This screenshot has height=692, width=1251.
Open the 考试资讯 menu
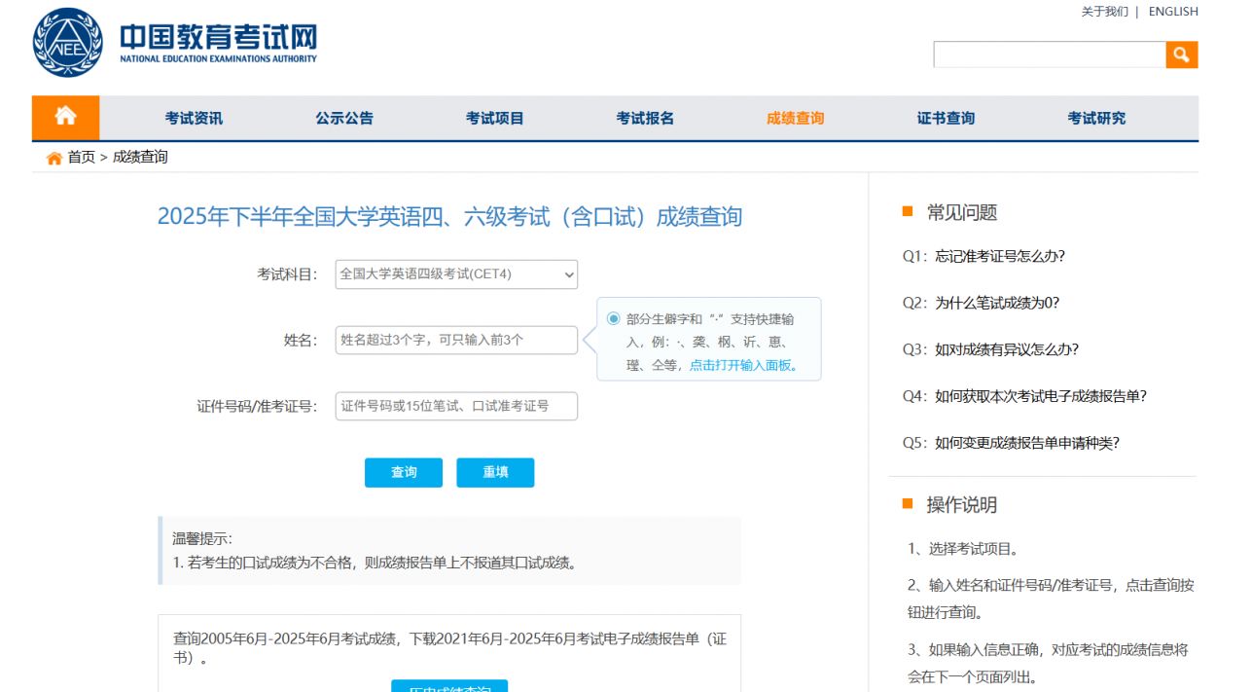pos(194,118)
